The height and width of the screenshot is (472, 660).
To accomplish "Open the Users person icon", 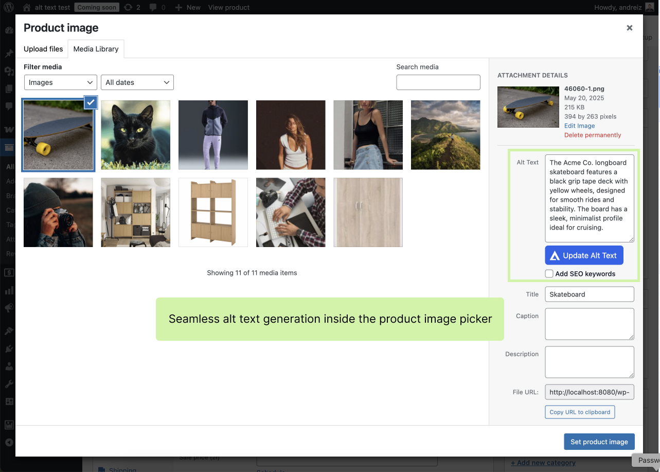I will [9, 366].
